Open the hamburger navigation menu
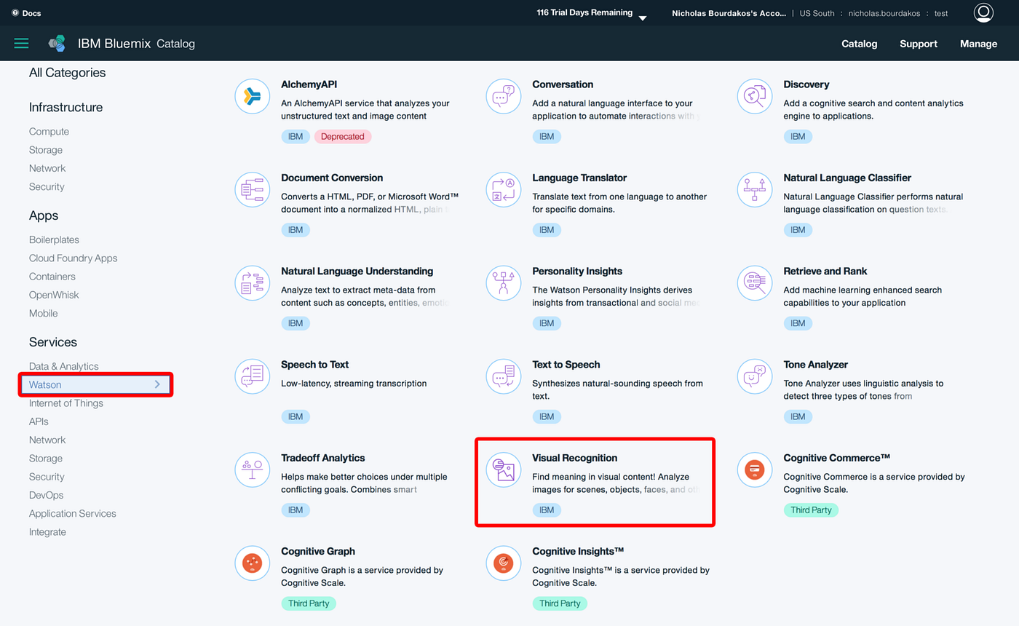 click(x=22, y=44)
